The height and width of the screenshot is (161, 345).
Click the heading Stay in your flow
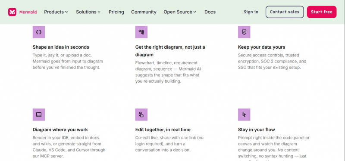pyautogui.click(x=256, y=130)
